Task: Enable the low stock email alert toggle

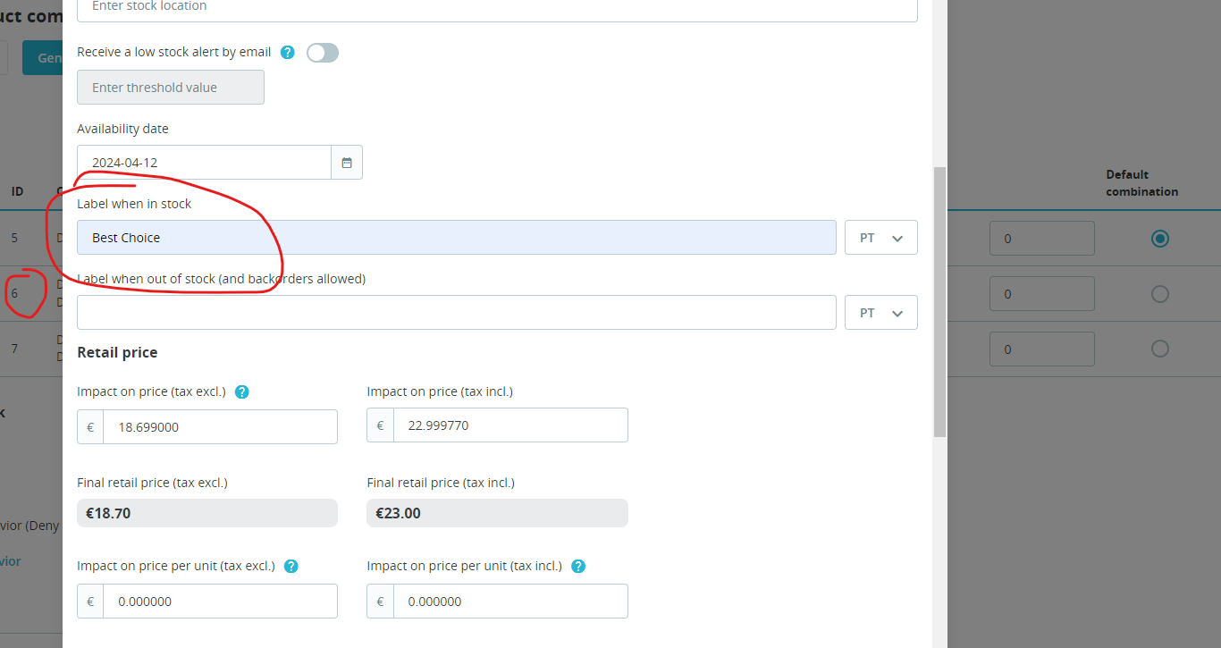Action: 323,53
